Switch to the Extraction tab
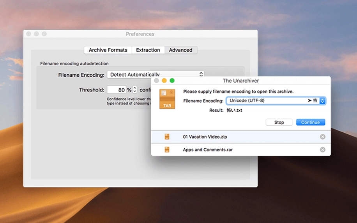The image size is (357, 223). pyautogui.click(x=148, y=50)
